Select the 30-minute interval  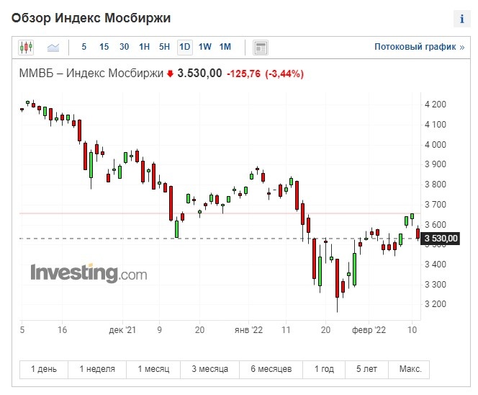124,47
